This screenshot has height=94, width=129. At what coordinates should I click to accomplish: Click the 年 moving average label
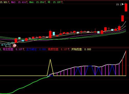pyautogui.click(x=49, y=2)
